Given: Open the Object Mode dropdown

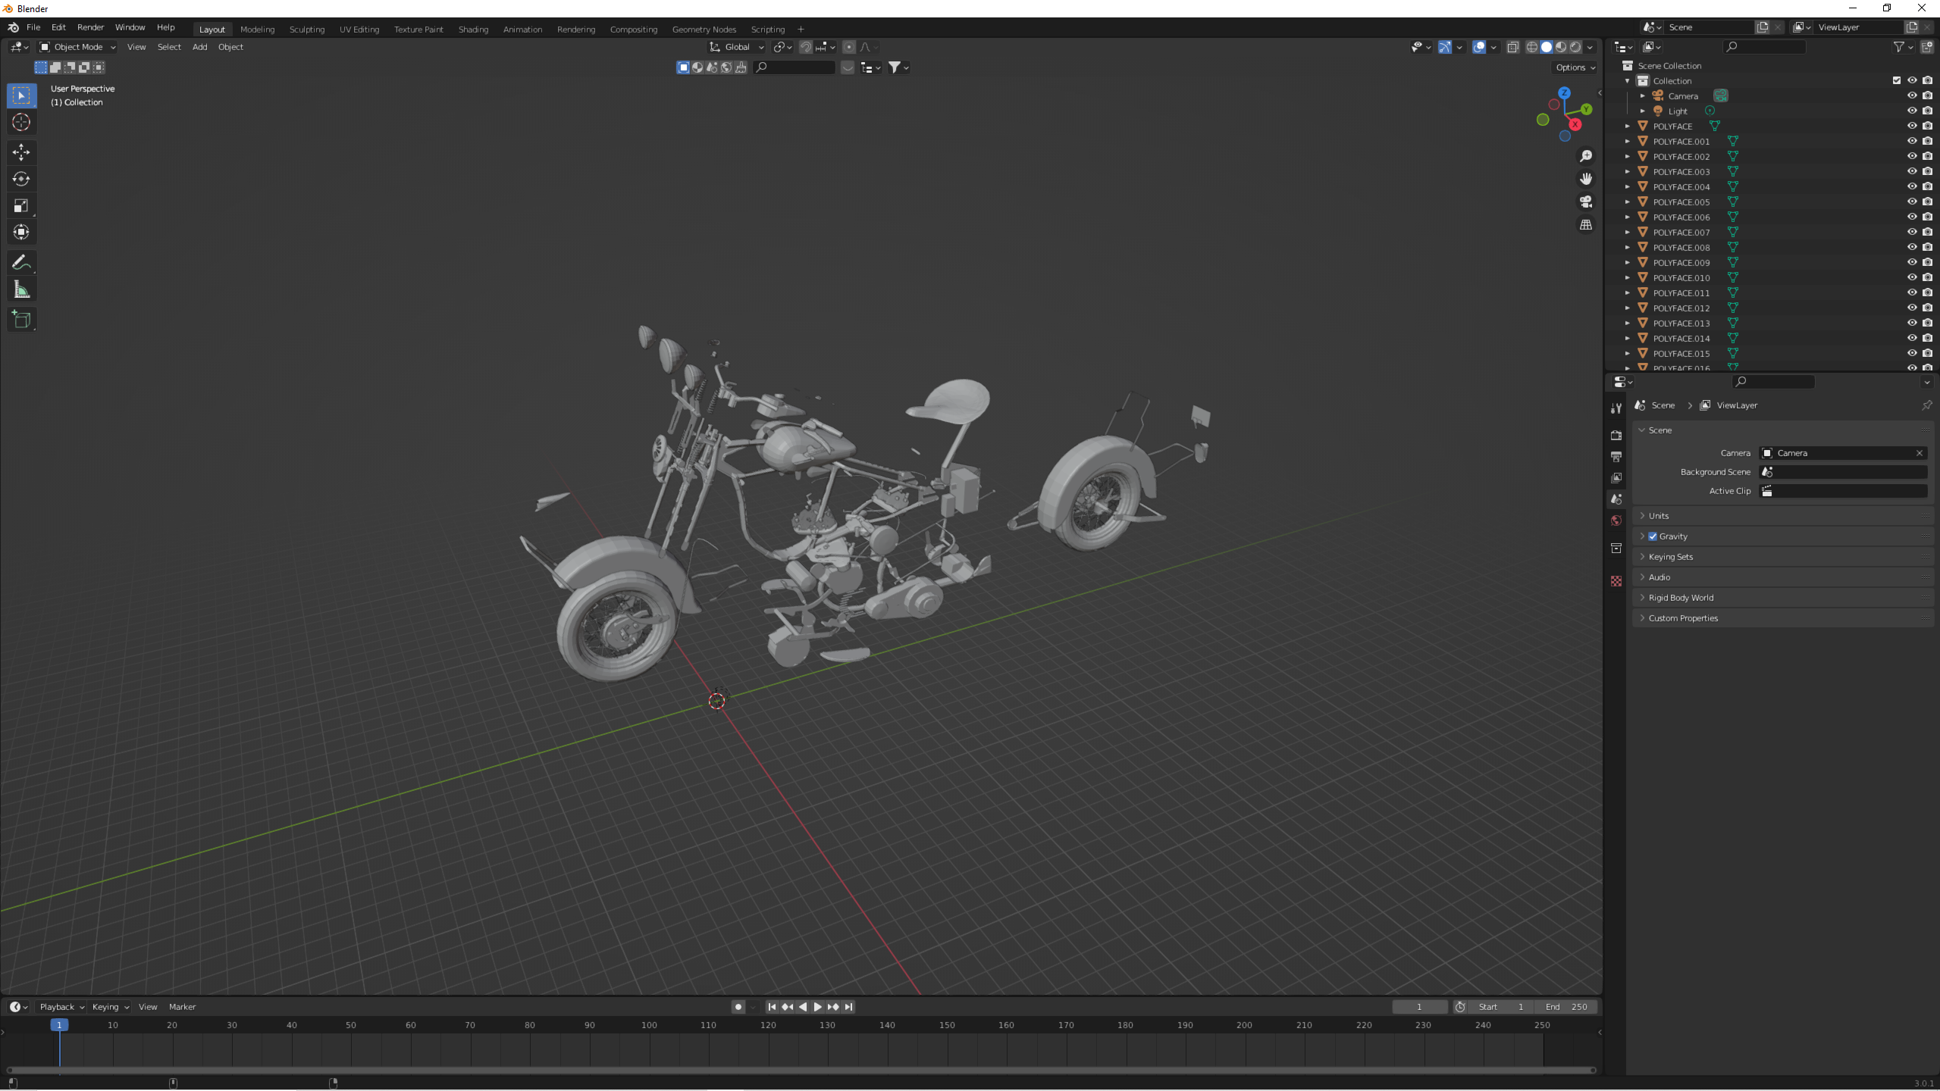Looking at the screenshot, I should coord(77,47).
